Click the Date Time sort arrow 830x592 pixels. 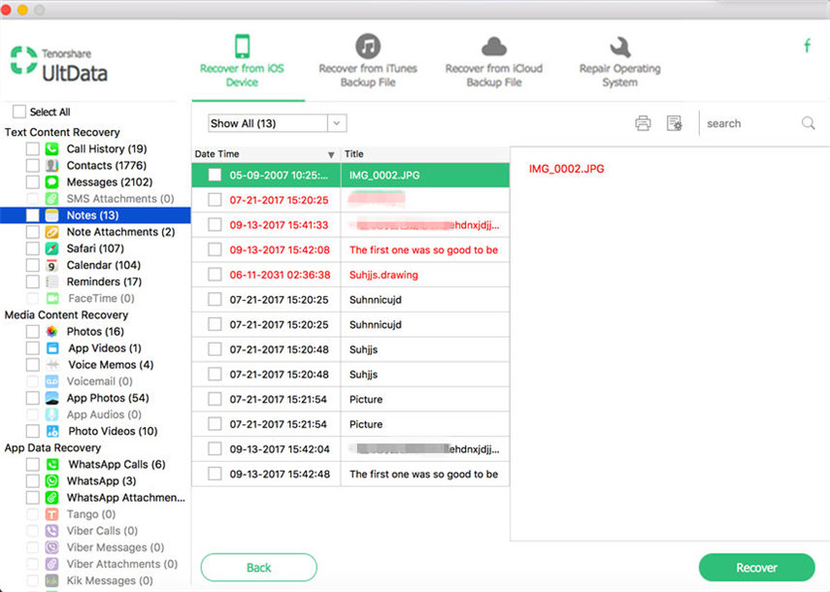[x=331, y=154]
